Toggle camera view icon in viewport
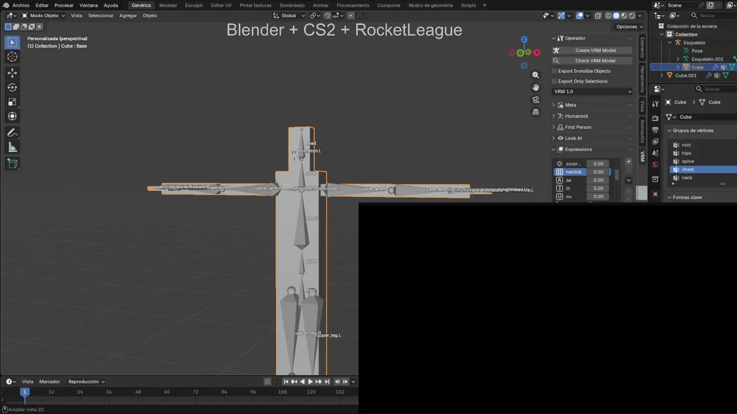737x414 pixels. coord(535,99)
